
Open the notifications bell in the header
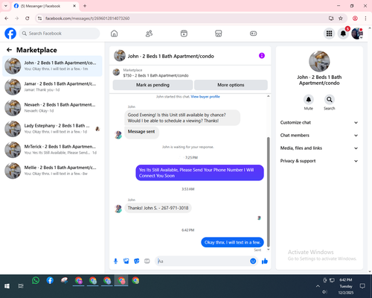tap(343, 34)
